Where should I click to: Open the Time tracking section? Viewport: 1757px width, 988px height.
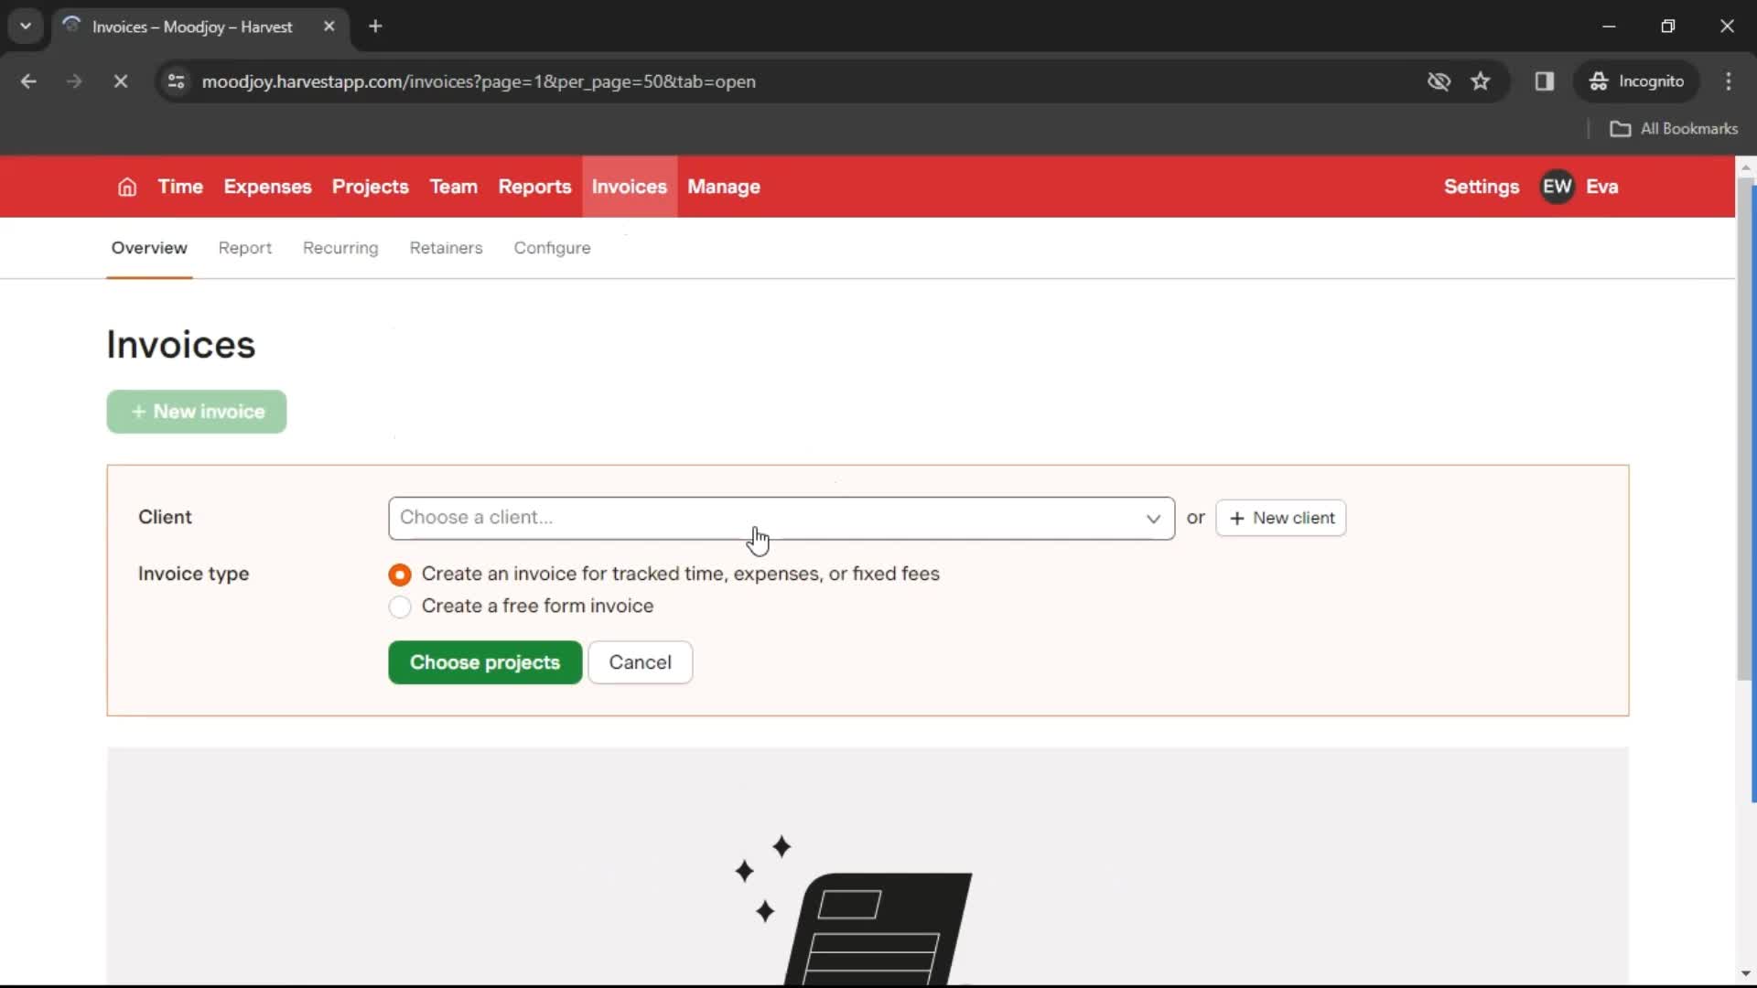click(181, 186)
